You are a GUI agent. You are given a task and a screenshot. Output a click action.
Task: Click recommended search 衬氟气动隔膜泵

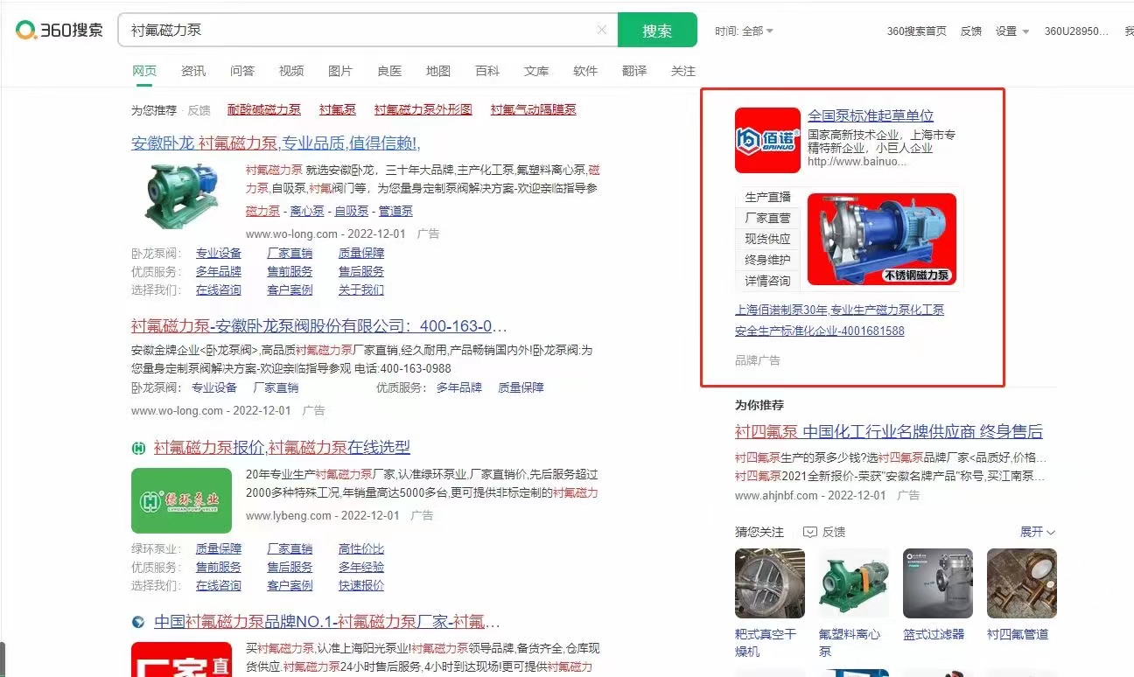[x=534, y=109]
